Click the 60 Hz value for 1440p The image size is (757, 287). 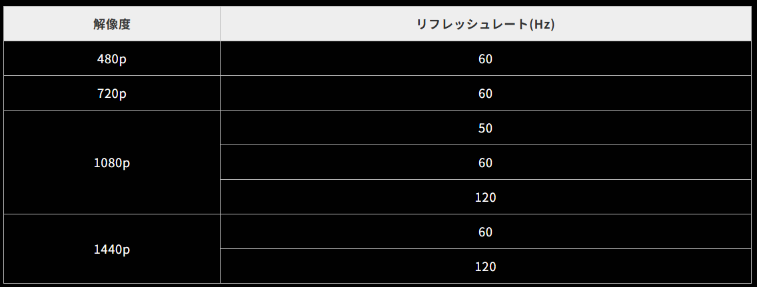pos(485,232)
